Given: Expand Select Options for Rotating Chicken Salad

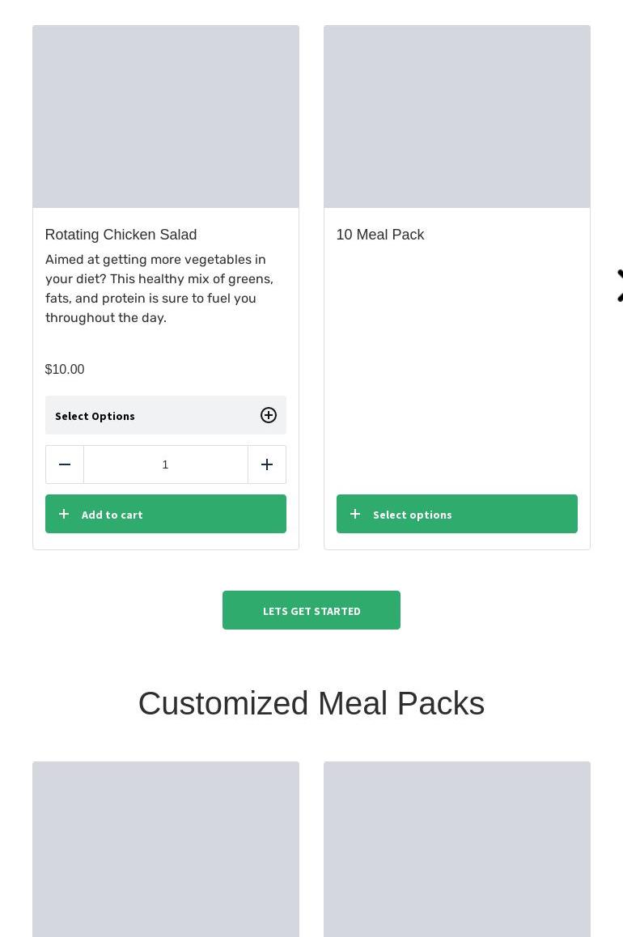Looking at the screenshot, I should tap(154, 415).
